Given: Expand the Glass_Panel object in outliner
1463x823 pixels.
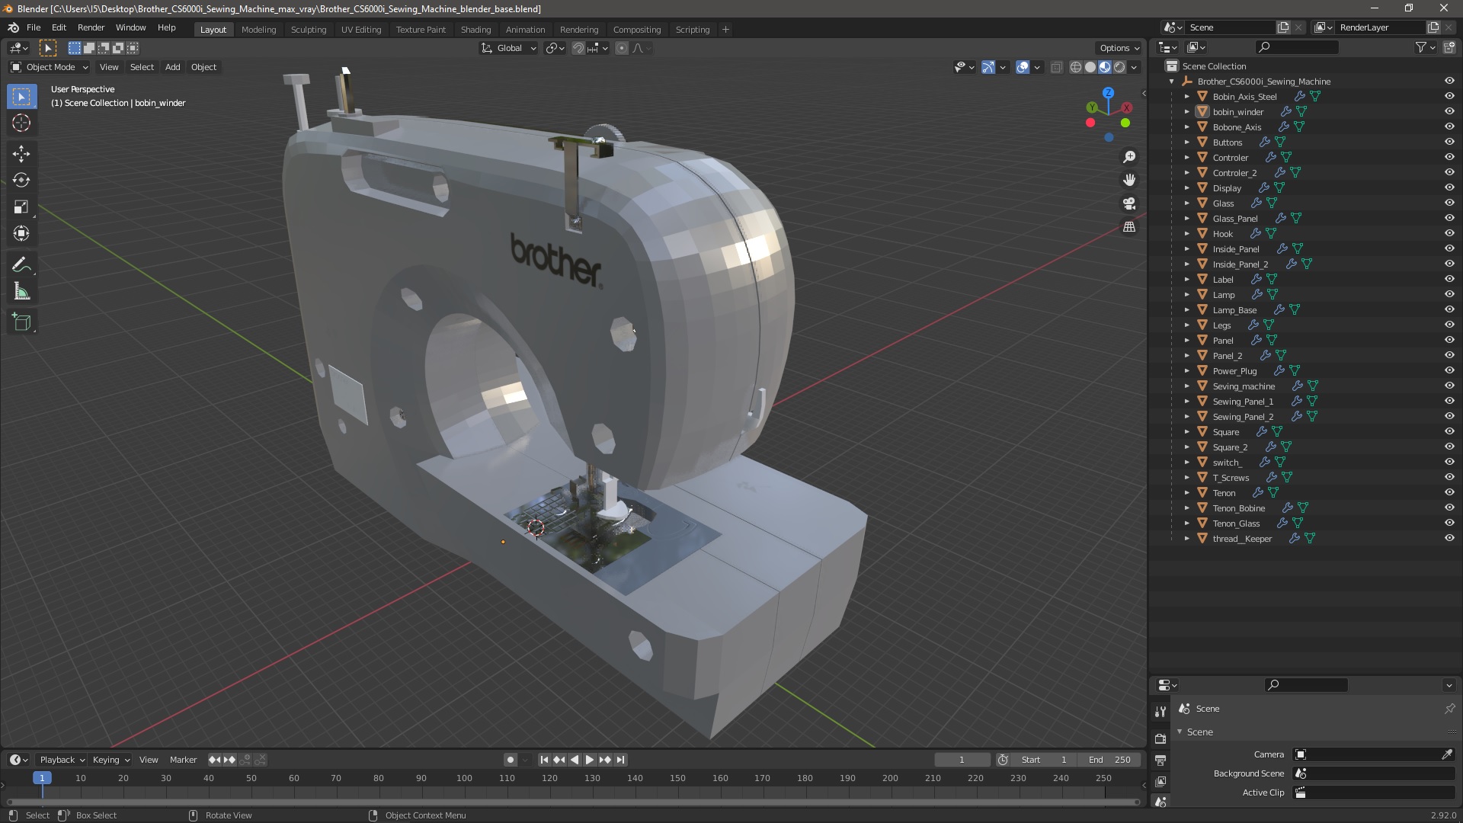Looking at the screenshot, I should click(1186, 219).
